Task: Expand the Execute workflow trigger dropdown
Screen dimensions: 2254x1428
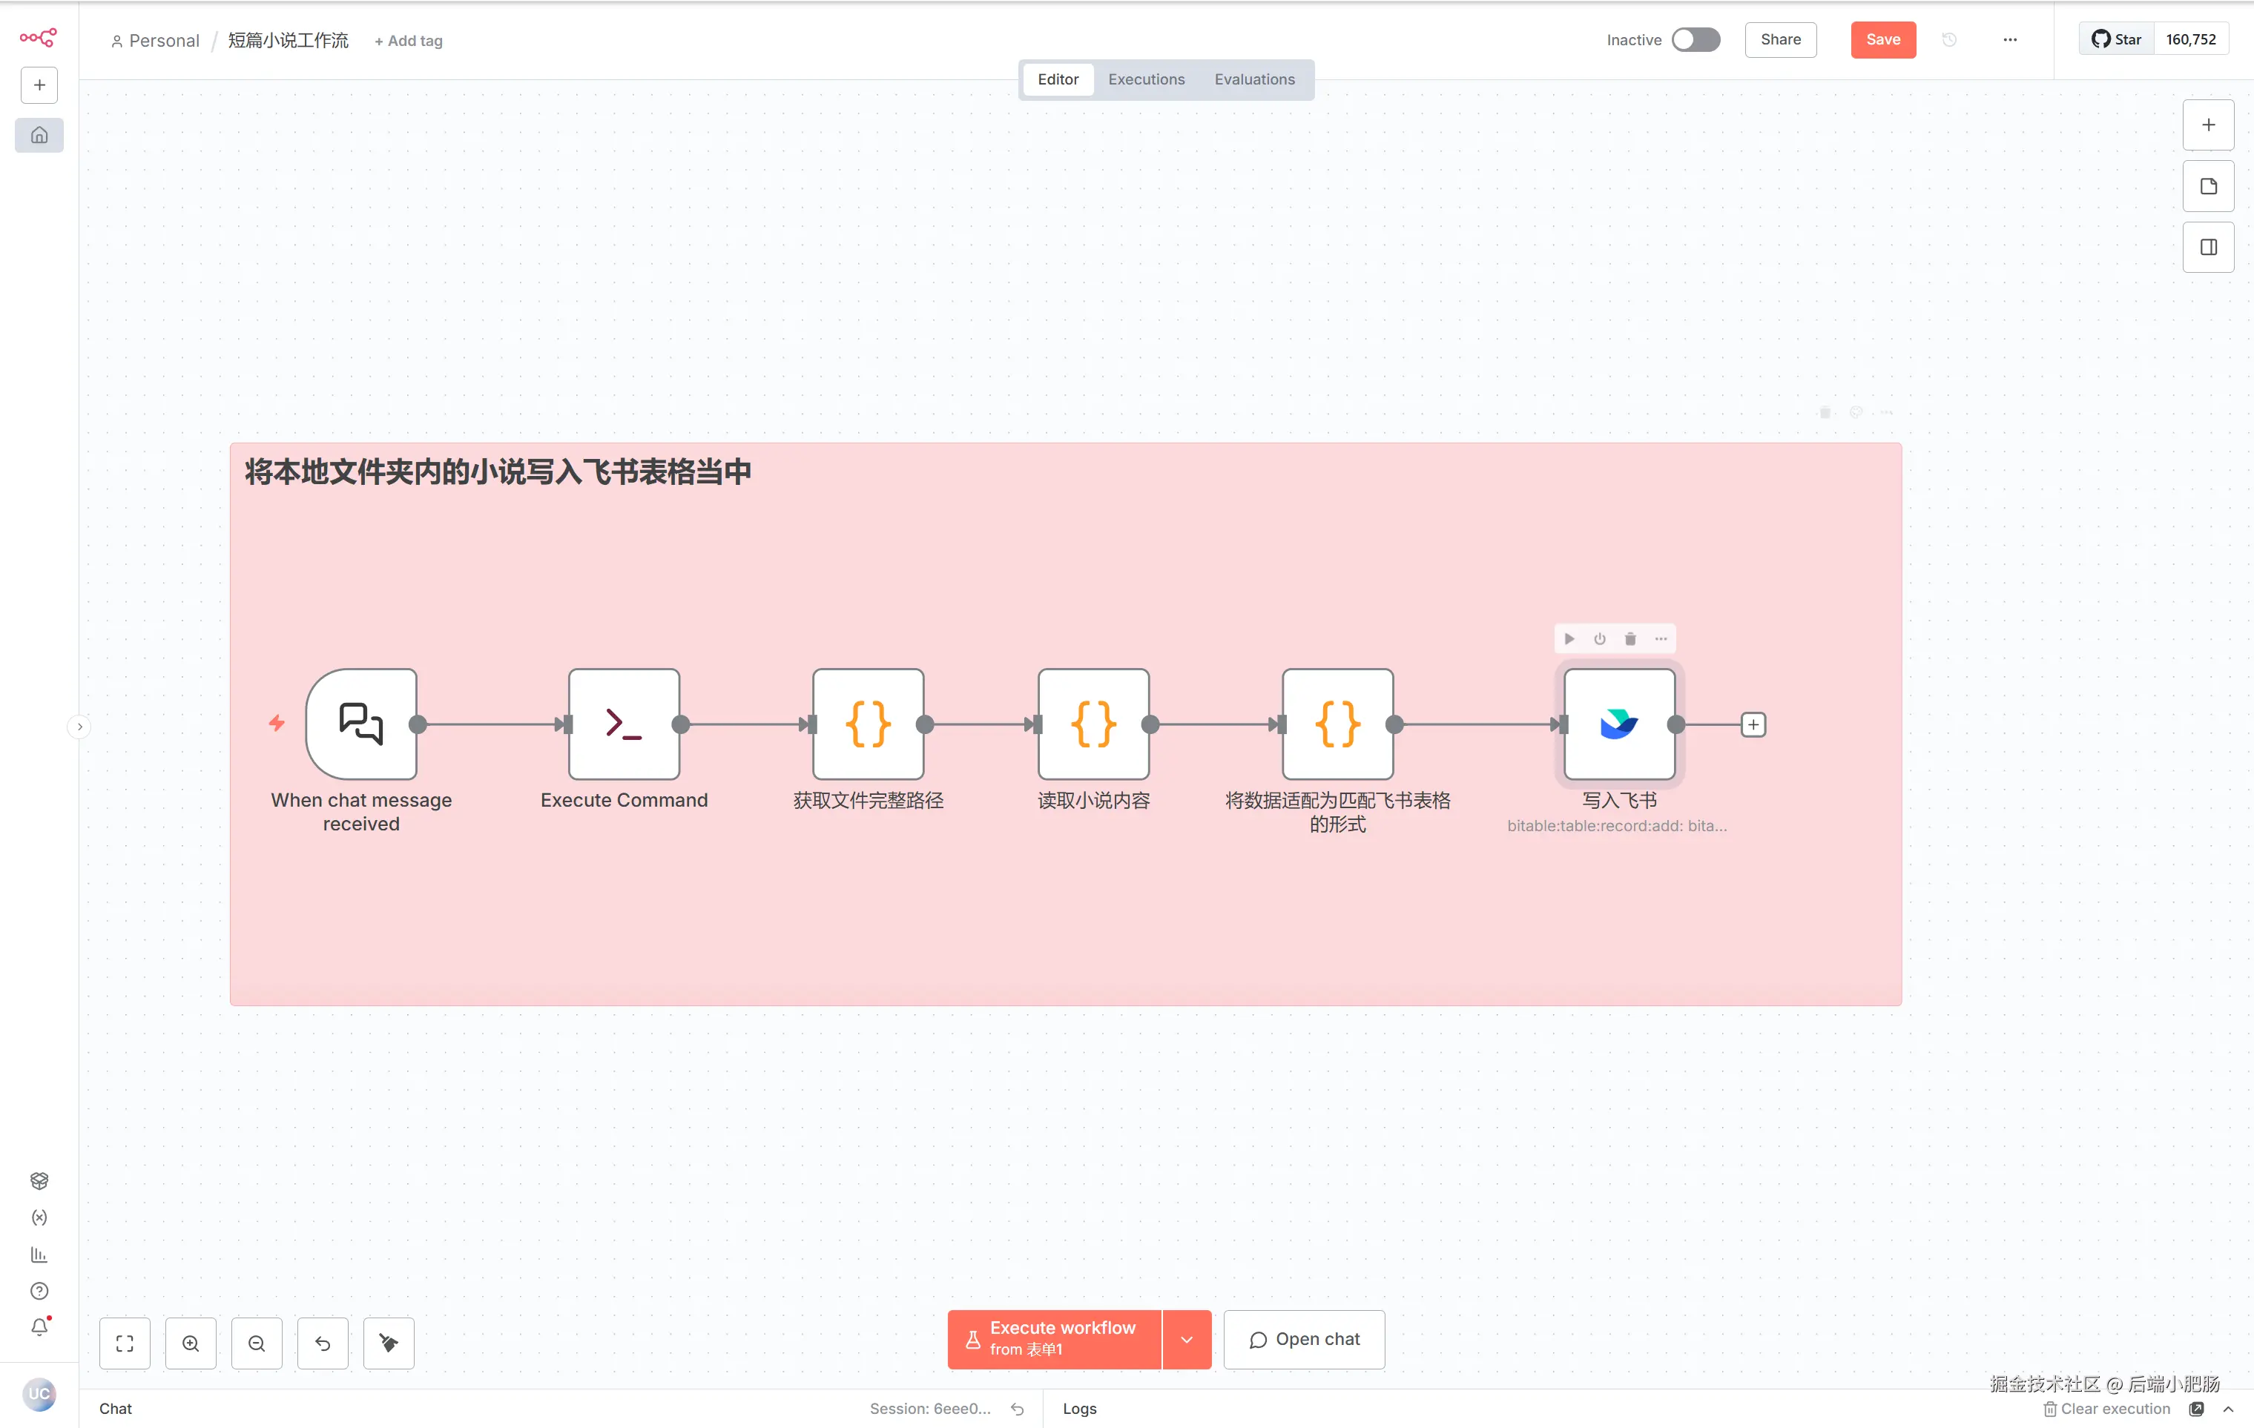Action: point(1186,1339)
